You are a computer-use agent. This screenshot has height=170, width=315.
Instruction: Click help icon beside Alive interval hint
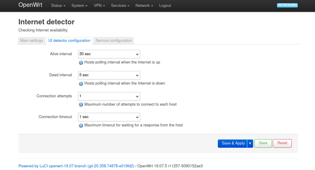(x=81, y=63)
